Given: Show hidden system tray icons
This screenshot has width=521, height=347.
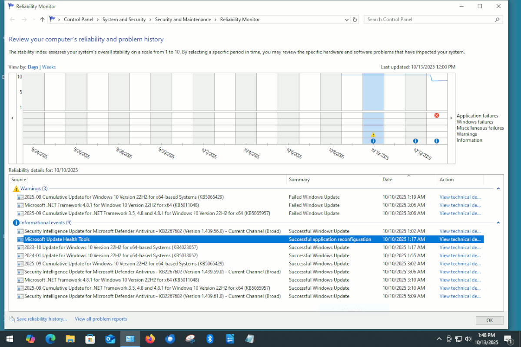Looking at the screenshot, I should (x=439, y=339).
